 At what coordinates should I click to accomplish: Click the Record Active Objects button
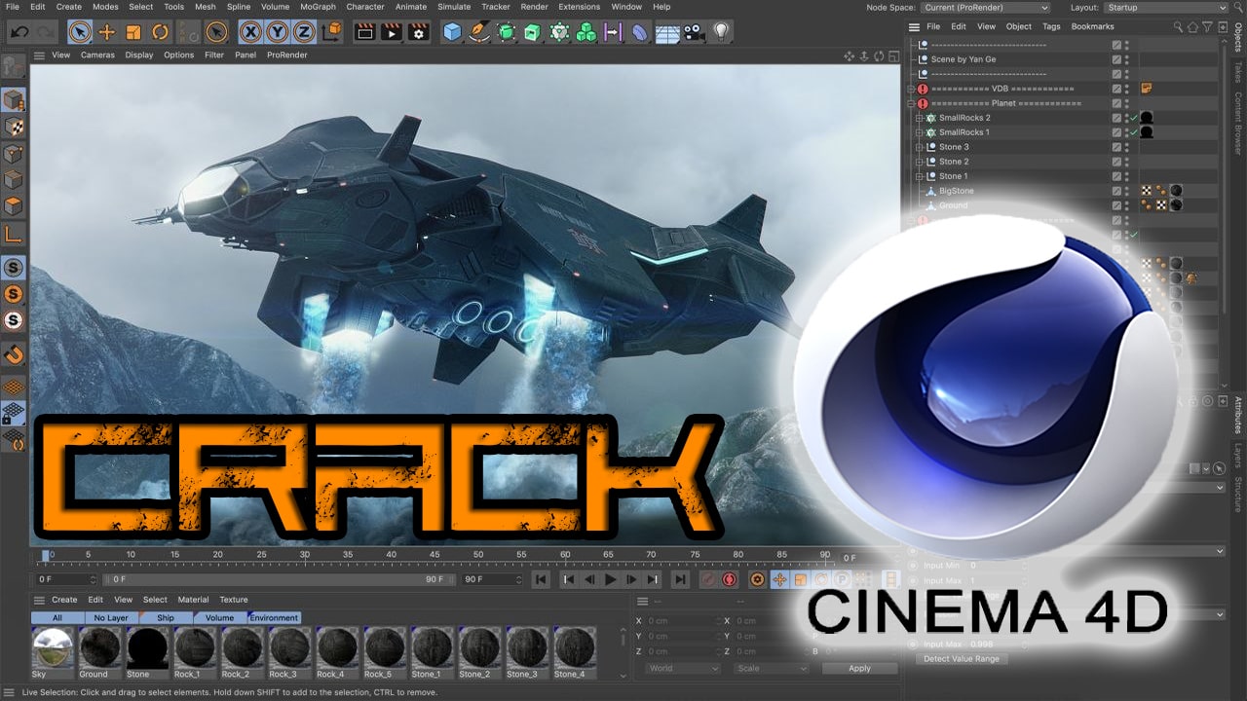(x=709, y=579)
